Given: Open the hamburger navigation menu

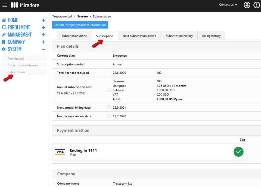Looking at the screenshot, I should point(5,5).
